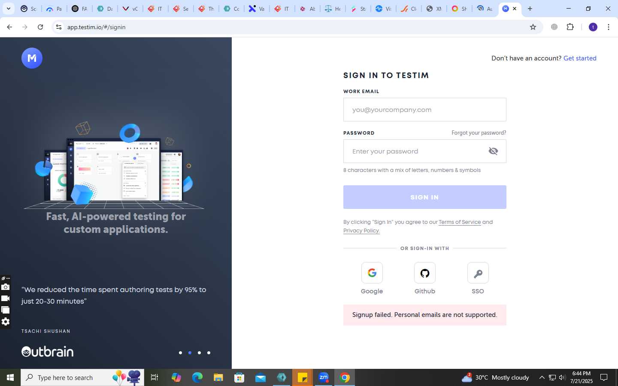Open Task View on the taskbar
This screenshot has height=386, width=618.
click(154, 377)
